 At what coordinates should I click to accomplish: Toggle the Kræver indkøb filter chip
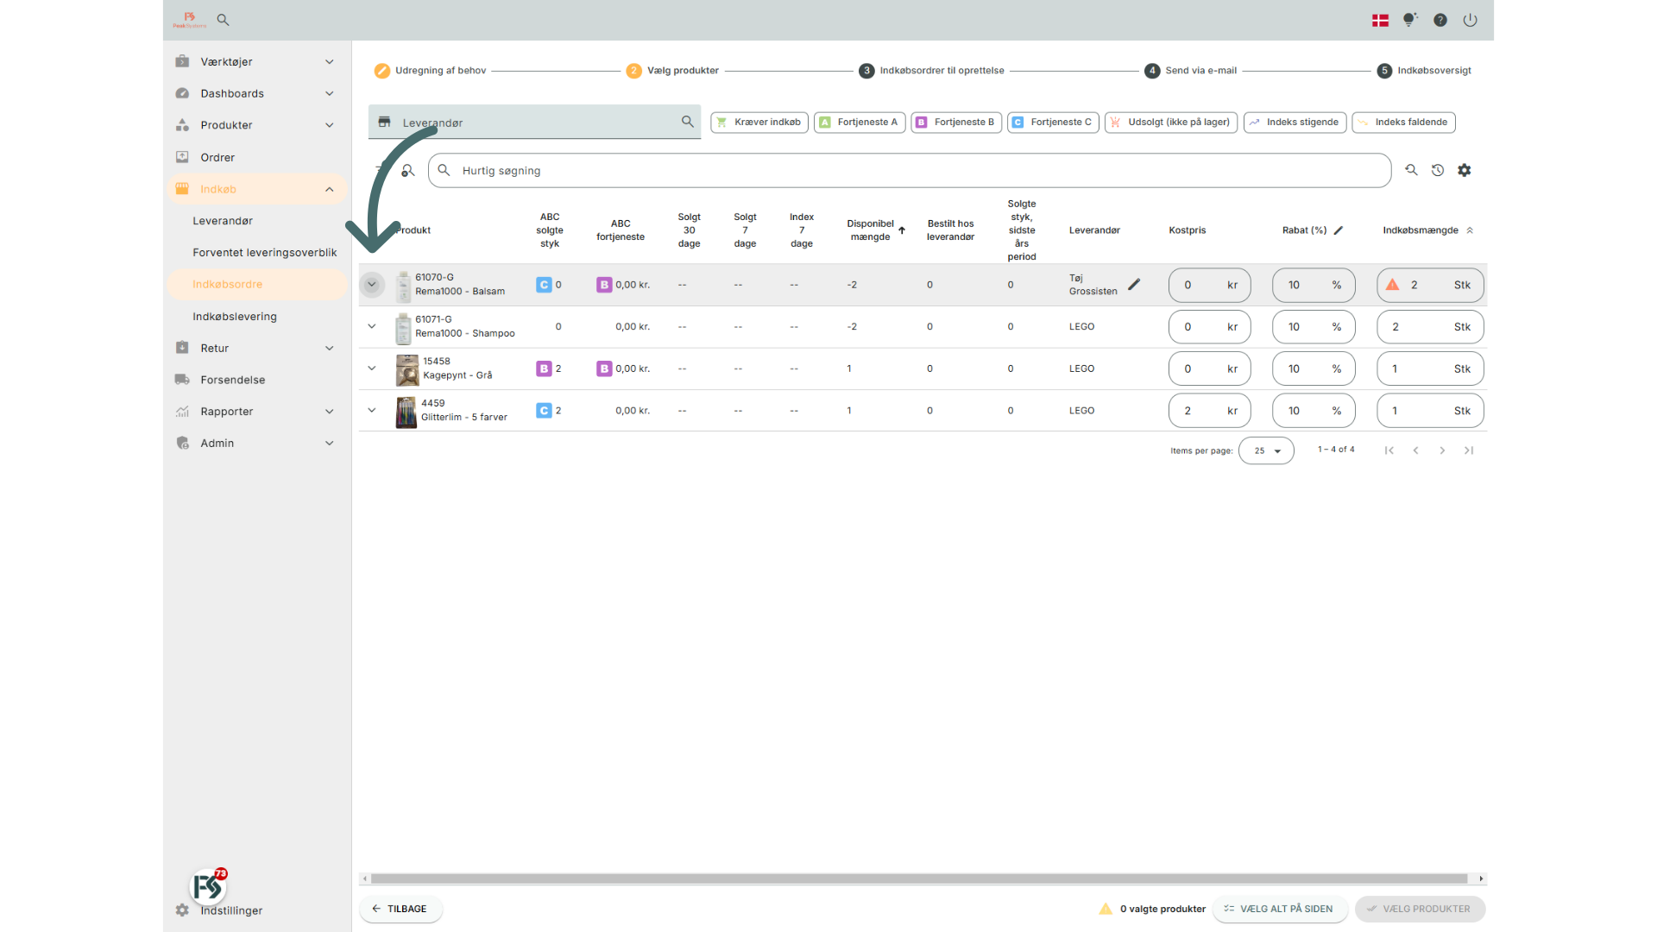[x=759, y=123]
